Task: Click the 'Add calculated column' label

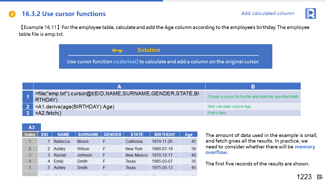Action: [x=268, y=13]
